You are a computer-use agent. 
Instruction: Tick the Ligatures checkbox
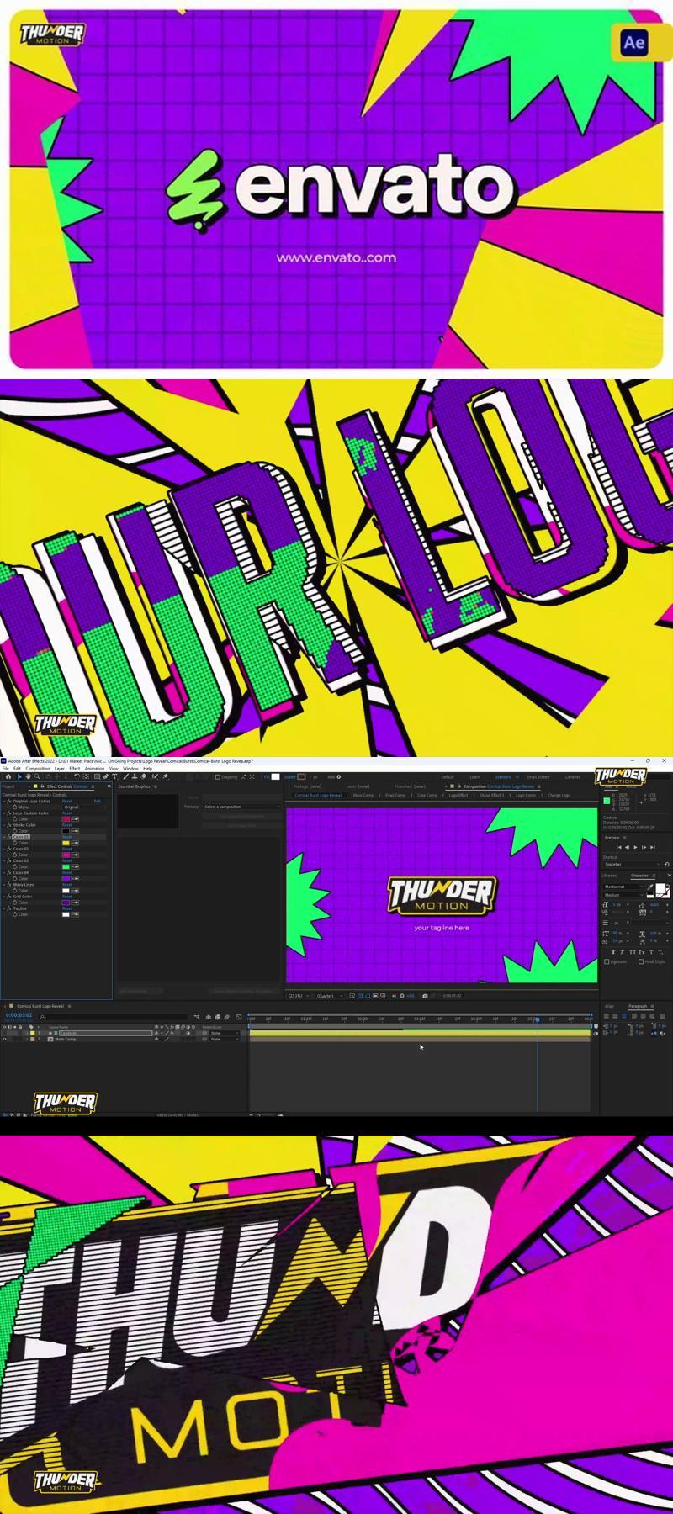tap(607, 961)
